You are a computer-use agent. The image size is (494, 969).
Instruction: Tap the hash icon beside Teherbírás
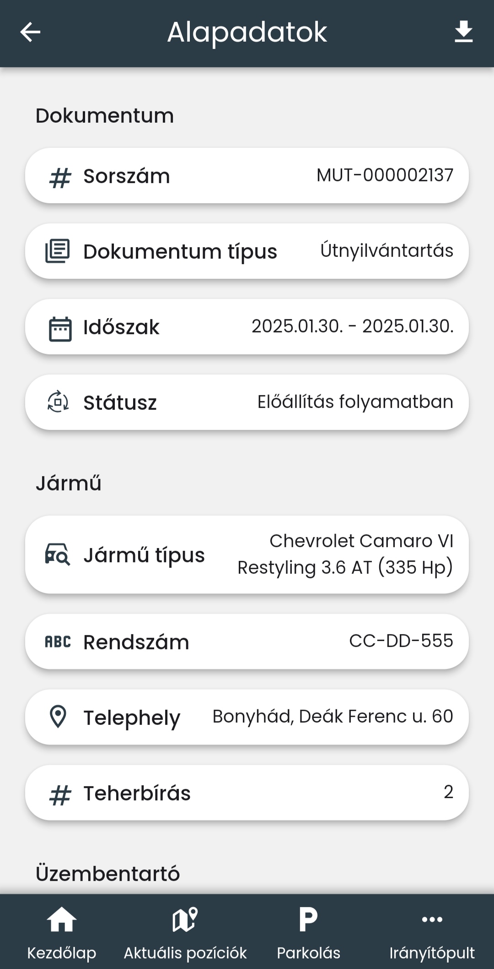point(60,795)
